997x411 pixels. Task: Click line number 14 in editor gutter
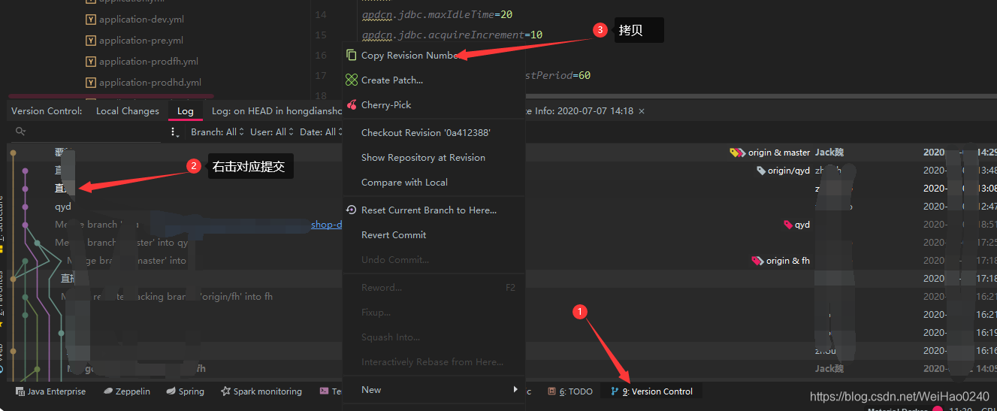click(x=321, y=15)
